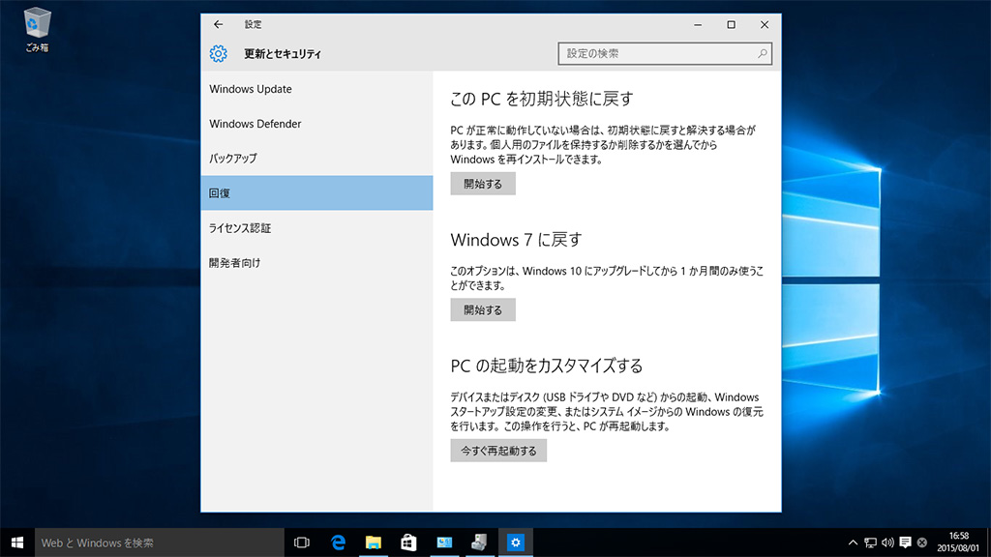Open the clock showing 16:58 2015/08/01
This screenshot has height=557, width=991.
point(958,542)
